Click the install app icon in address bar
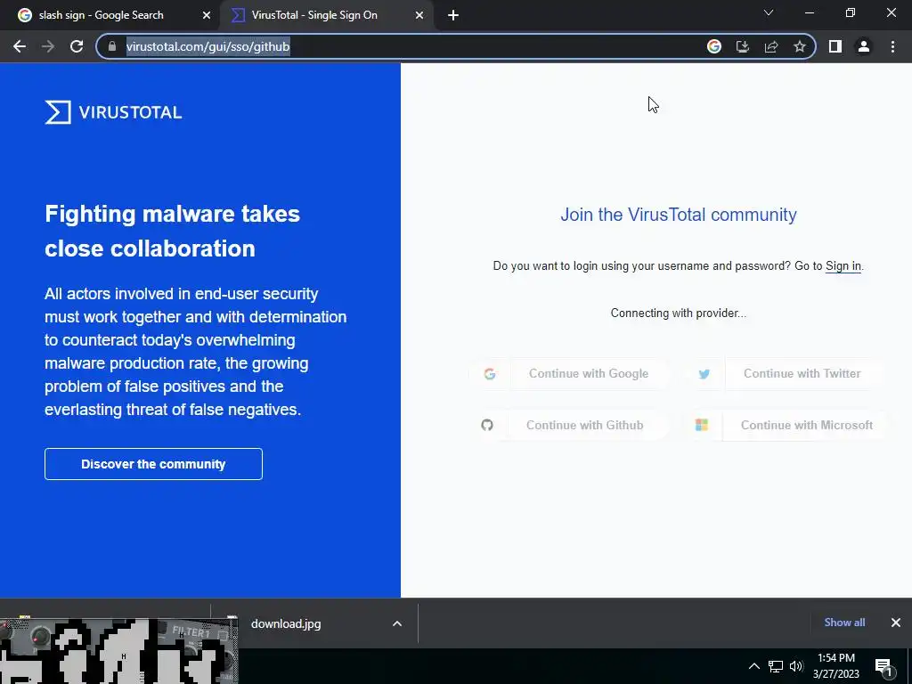The image size is (912, 684). (743, 46)
